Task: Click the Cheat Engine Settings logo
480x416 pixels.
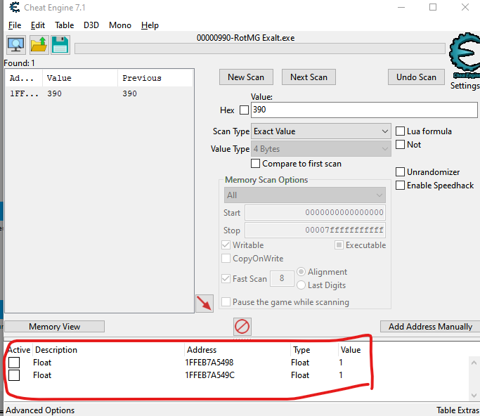Action: [465, 60]
